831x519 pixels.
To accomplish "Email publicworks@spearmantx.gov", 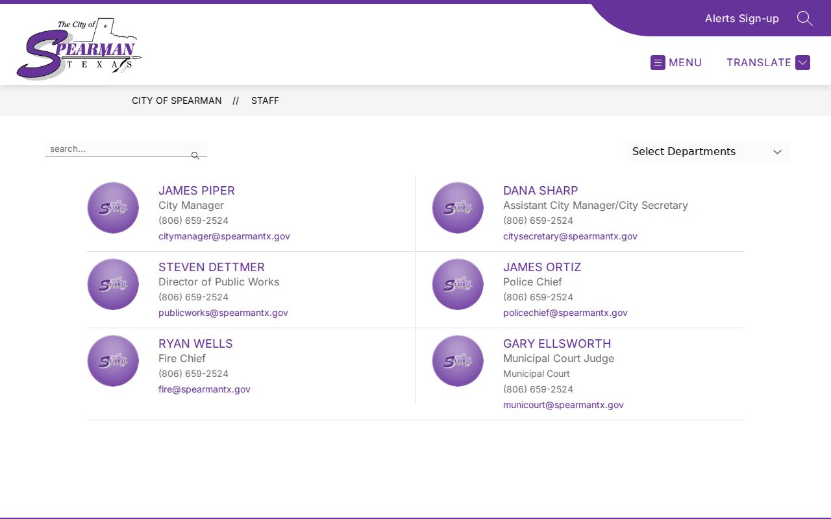I will 223,313.
